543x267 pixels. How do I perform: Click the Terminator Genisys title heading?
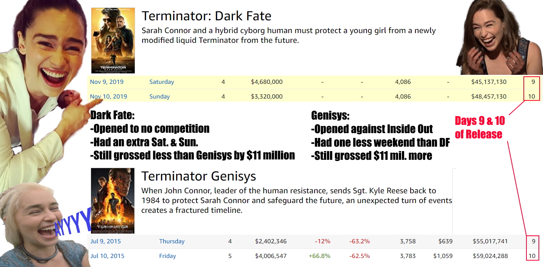tap(198, 176)
